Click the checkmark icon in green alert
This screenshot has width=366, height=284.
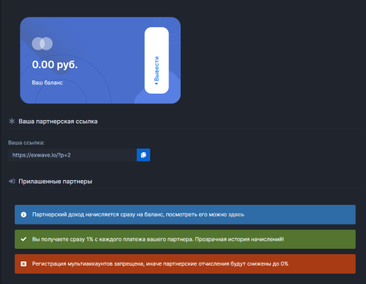coord(23,239)
